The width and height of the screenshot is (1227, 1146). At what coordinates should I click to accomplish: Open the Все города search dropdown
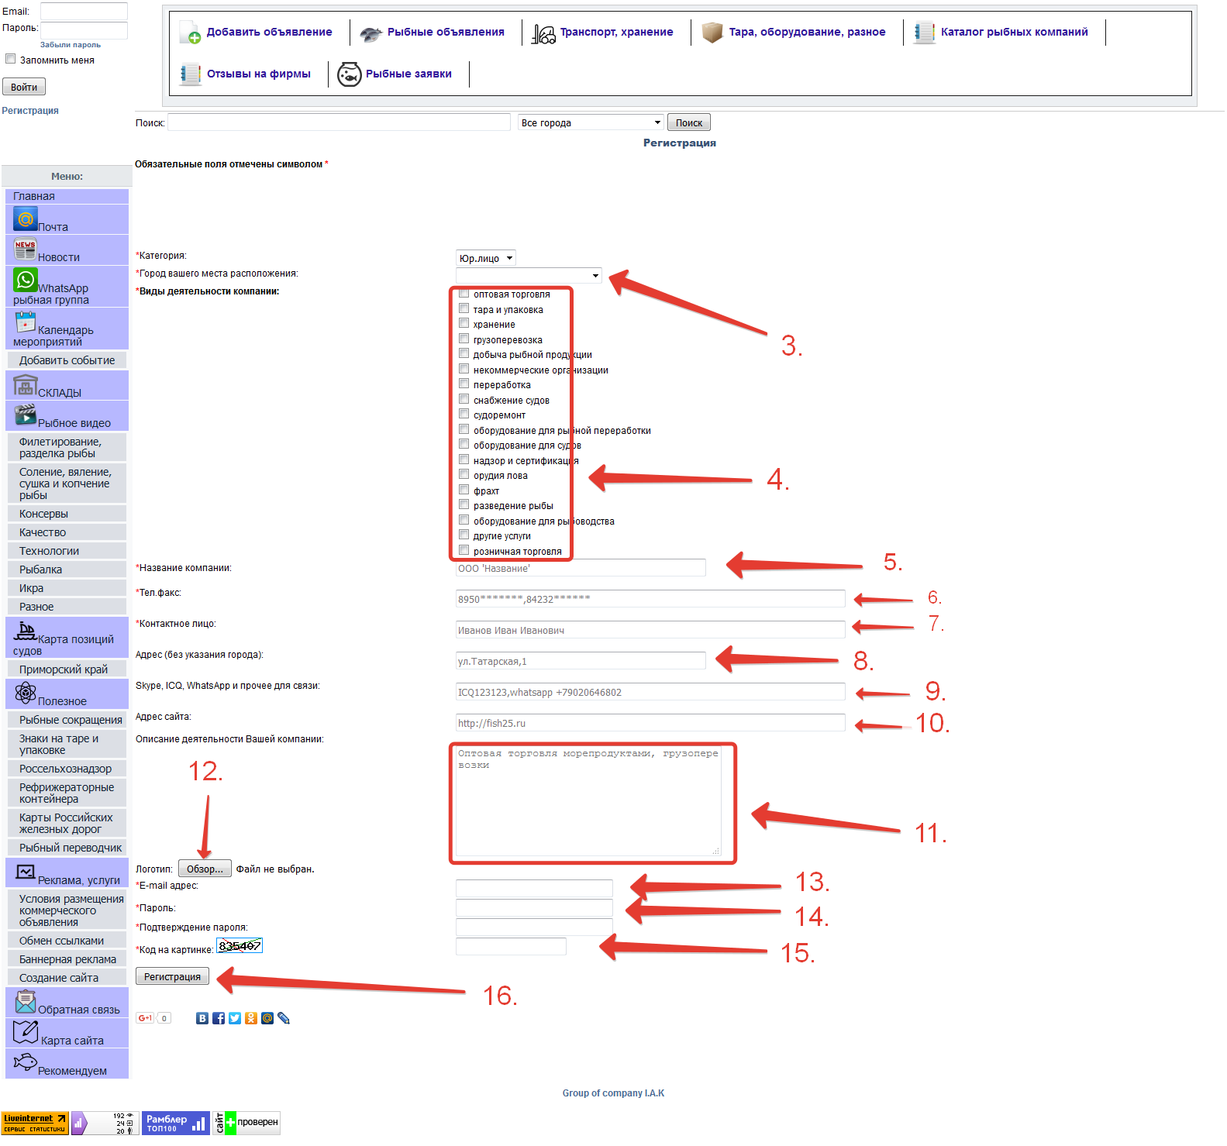pos(591,122)
